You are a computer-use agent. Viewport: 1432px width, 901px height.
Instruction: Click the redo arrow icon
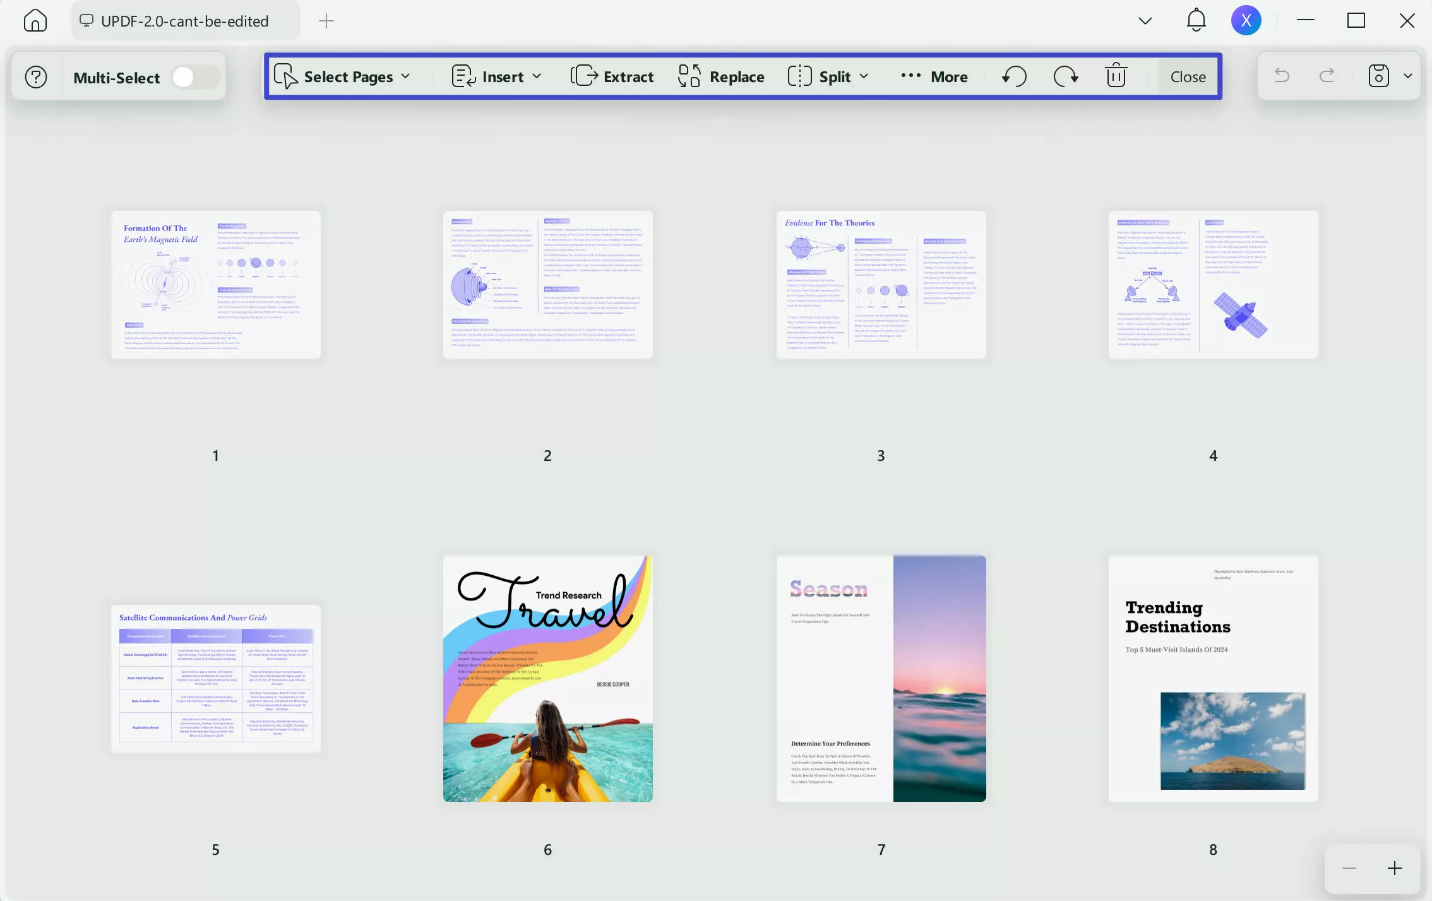[x=1327, y=75]
